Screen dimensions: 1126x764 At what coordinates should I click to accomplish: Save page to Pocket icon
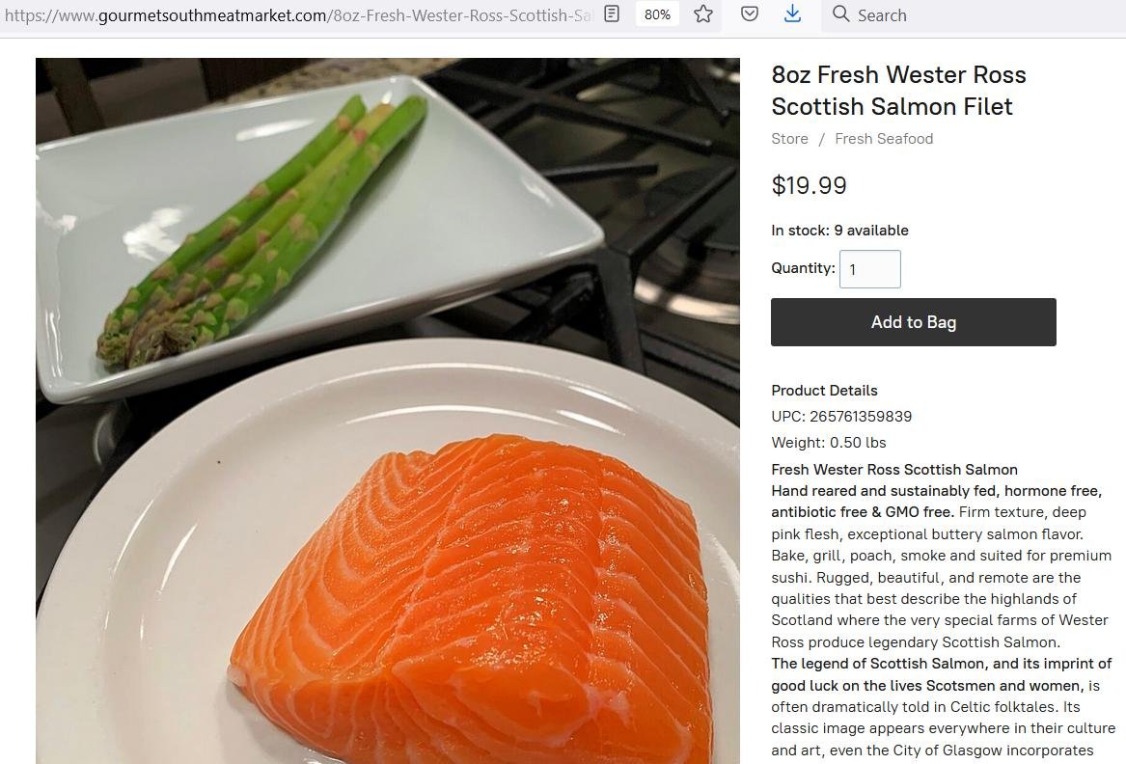pyautogui.click(x=749, y=14)
